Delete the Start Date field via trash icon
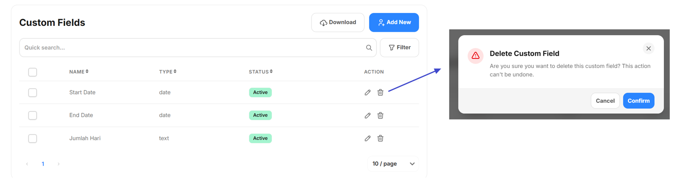Image resolution: width=685 pixels, height=178 pixels. pyautogui.click(x=380, y=92)
